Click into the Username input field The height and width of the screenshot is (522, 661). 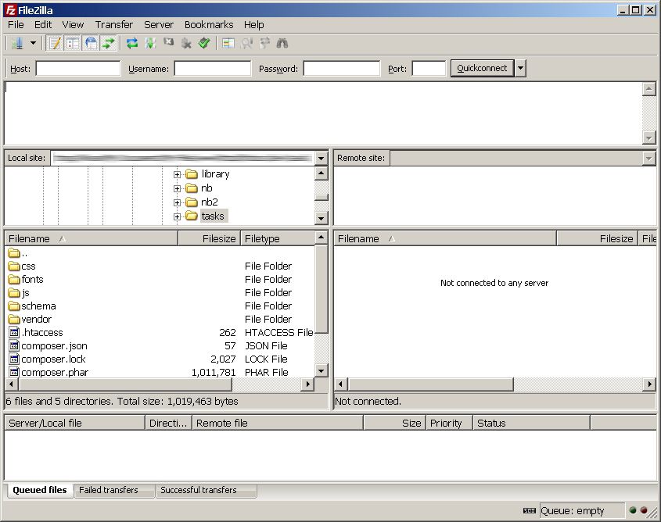coord(213,68)
